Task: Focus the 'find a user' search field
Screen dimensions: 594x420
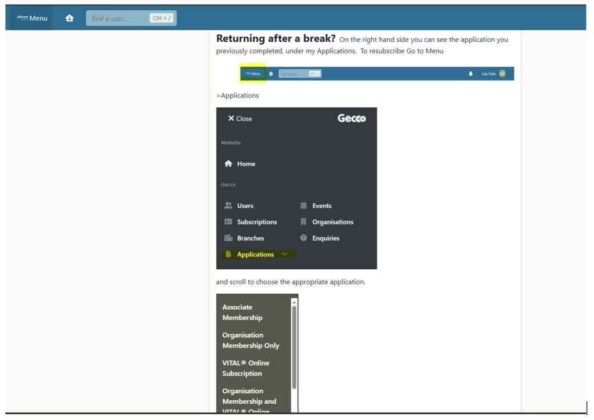Action: tap(118, 18)
